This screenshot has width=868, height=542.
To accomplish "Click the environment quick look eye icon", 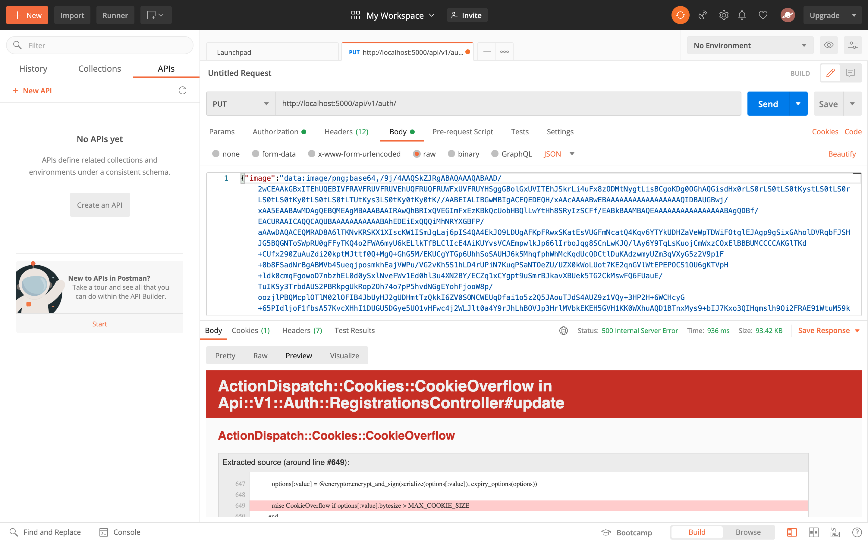I will [x=829, y=45].
